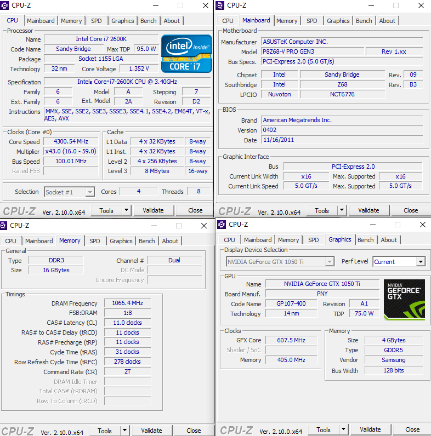
Task: Switch to Mainboard tab in CPU window
Action: [41, 21]
